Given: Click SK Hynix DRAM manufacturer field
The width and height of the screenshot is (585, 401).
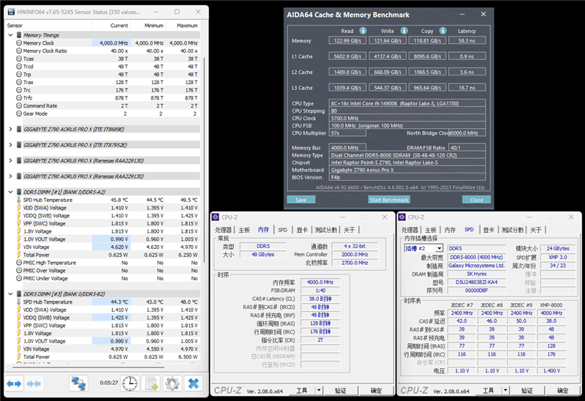Looking at the screenshot, I should pos(477,274).
